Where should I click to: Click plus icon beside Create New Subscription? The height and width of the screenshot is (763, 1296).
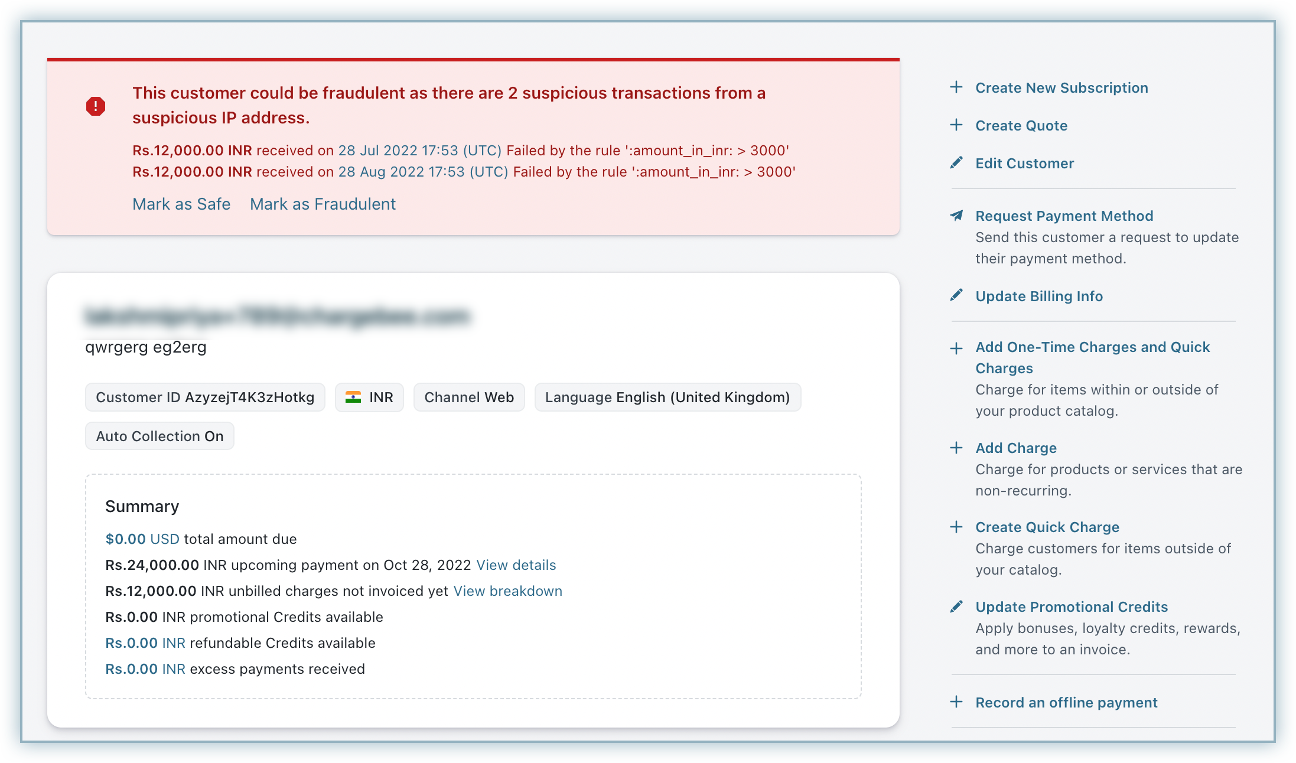tap(956, 87)
